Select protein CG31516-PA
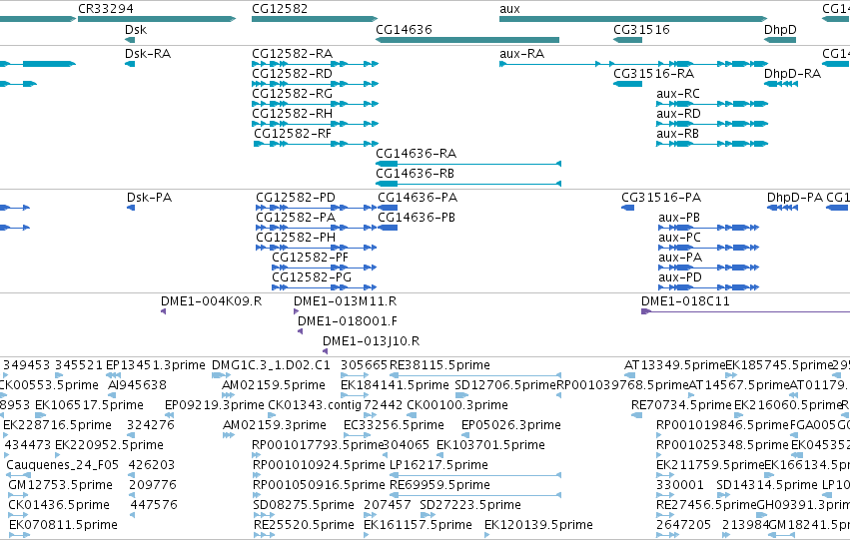 (x=661, y=198)
